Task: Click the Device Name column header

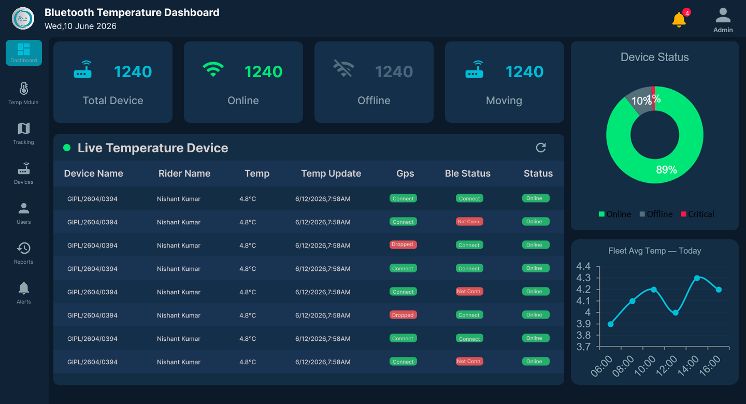Action: tap(93, 174)
